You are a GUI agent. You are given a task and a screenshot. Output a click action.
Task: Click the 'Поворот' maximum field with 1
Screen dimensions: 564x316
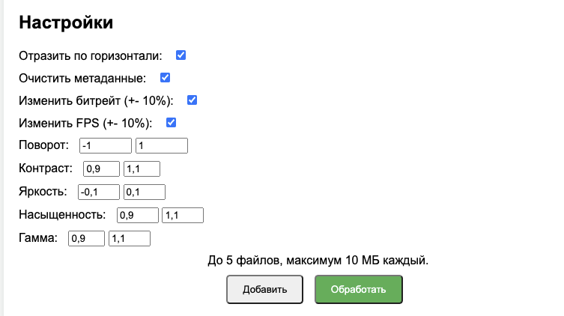[161, 146]
